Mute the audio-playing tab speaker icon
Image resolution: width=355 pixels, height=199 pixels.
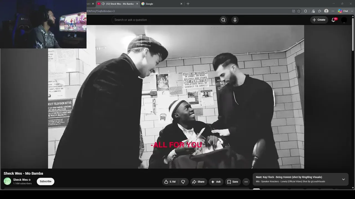tap(103, 4)
